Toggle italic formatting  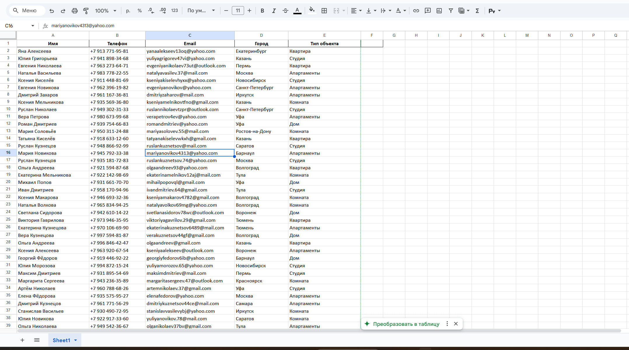[x=274, y=11]
